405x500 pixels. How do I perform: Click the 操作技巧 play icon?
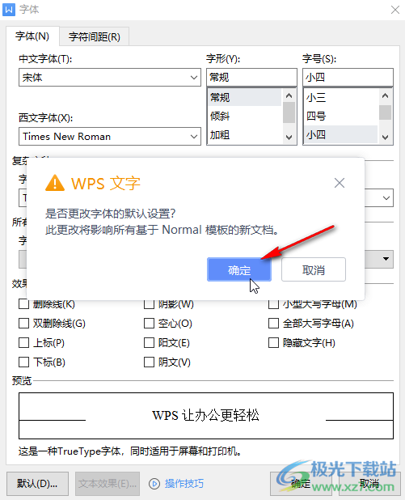pos(154,484)
